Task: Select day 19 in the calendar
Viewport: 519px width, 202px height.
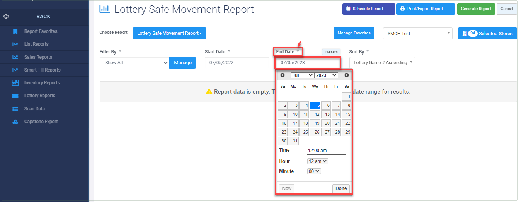Action: [315, 123]
